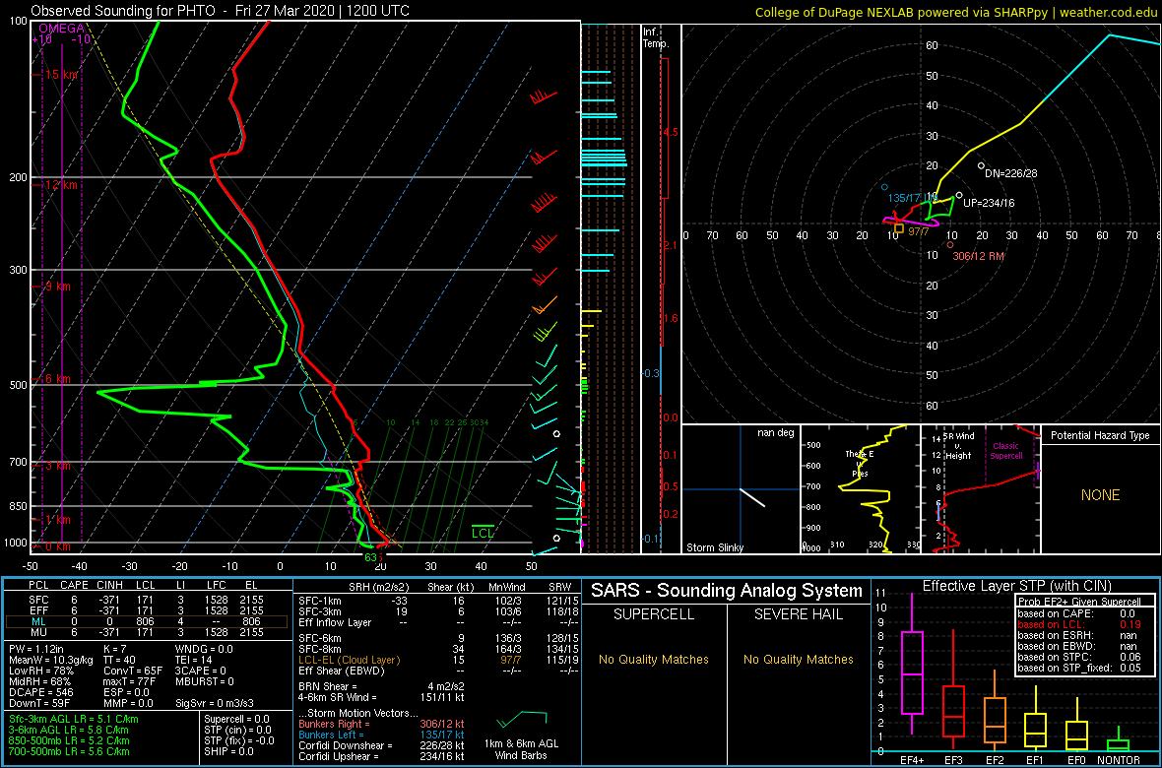Click the white circle marker beside UP=234/16
Viewport: 1162px width, 768px height.
pyautogui.click(x=959, y=195)
